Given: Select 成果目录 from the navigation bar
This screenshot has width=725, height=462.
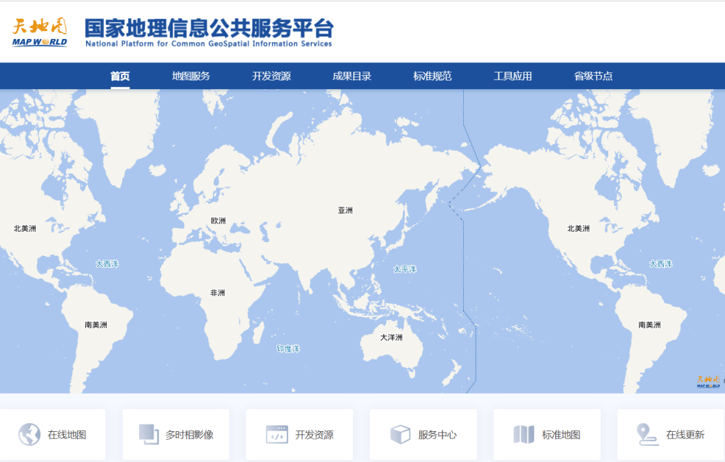Looking at the screenshot, I should [352, 76].
